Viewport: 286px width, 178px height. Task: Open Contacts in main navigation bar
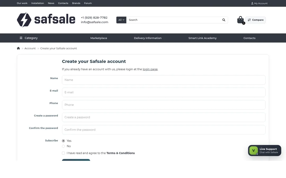pyautogui.click(x=249, y=38)
